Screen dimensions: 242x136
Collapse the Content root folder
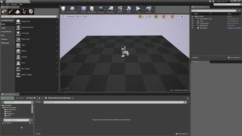point(2,105)
